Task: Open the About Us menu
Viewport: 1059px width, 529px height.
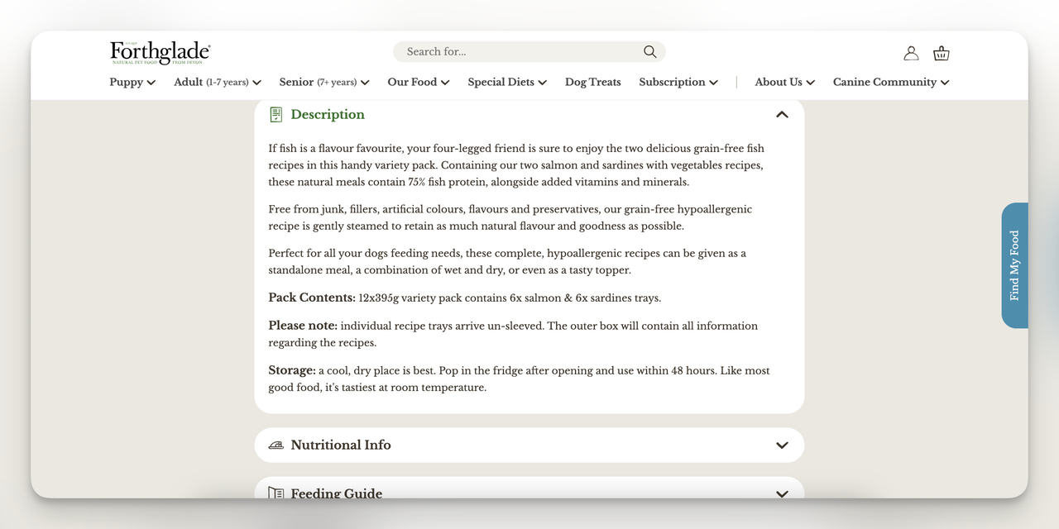Action: 785,82
